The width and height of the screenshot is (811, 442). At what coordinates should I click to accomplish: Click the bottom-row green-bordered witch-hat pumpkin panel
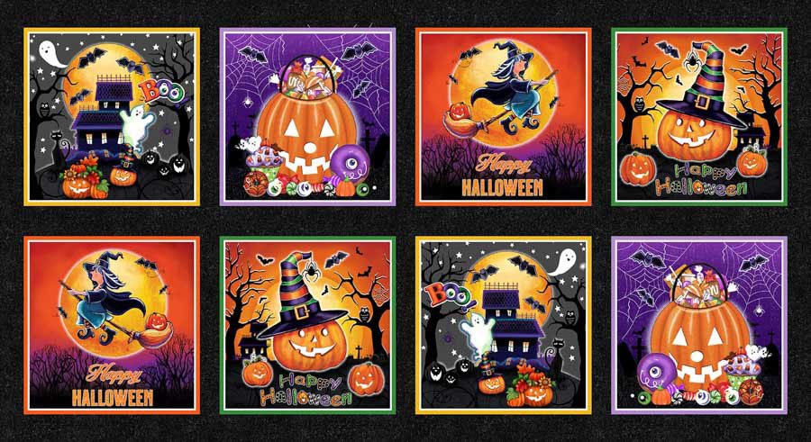(308, 325)
